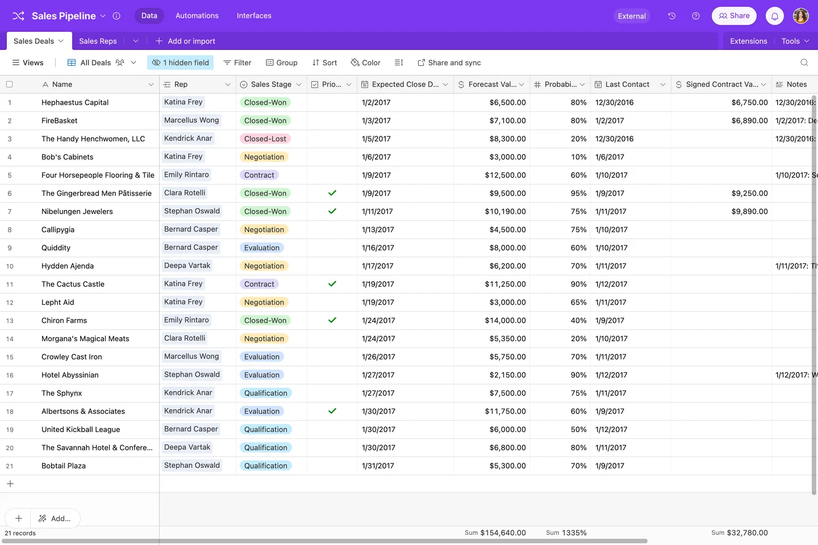Click the Notes column long-text icon
The image size is (818, 545).
coord(779,84)
